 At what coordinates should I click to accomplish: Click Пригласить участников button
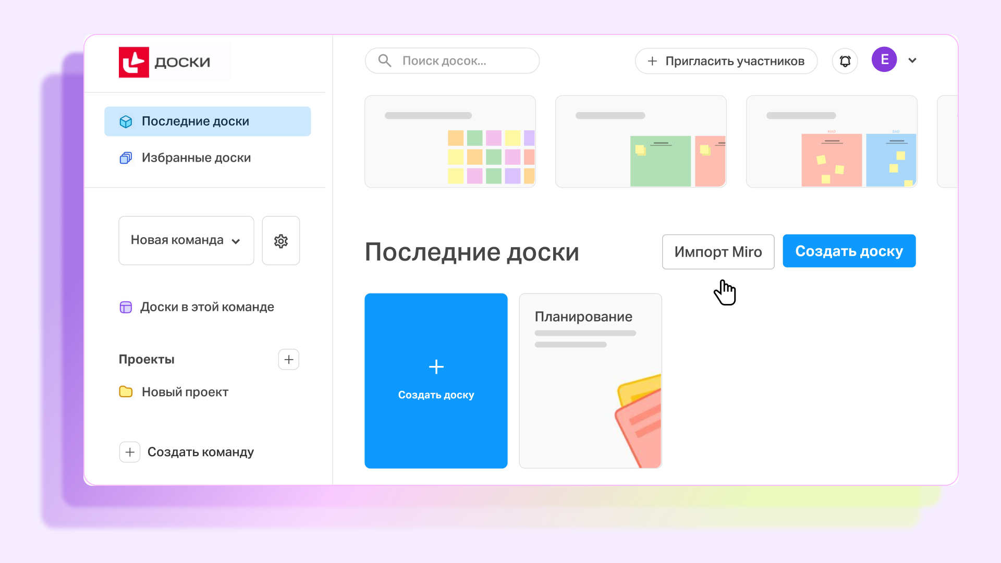(726, 62)
